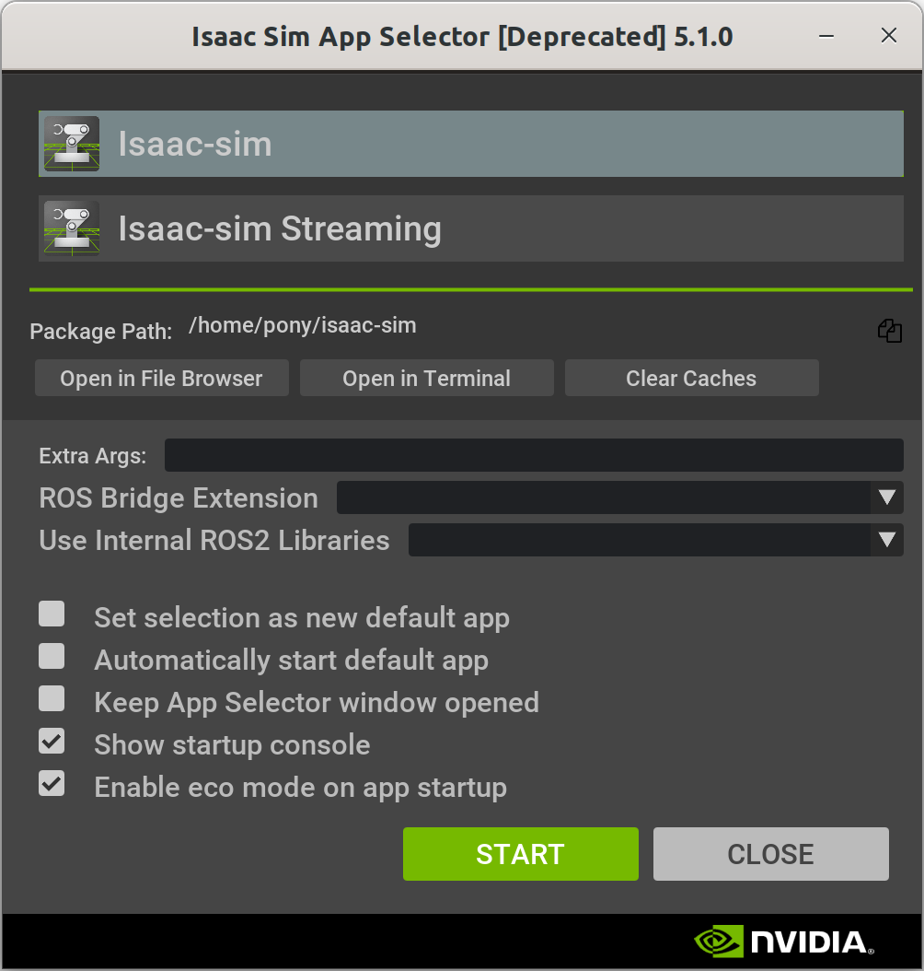Enable Automatically start default app
This screenshot has width=924, height=971.
[x=52, y=656]
